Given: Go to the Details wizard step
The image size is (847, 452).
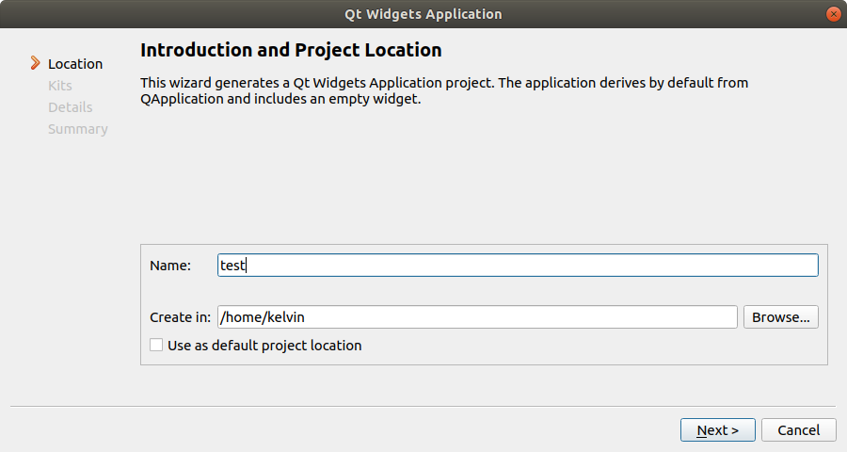Looking at the screenshot, I should [71, 107].
